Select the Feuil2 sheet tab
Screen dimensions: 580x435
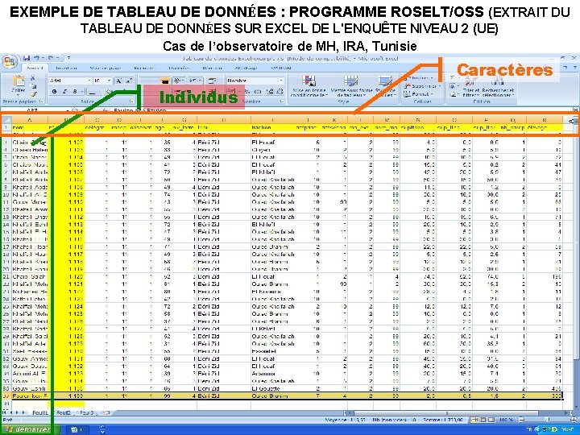pos(64,412)
